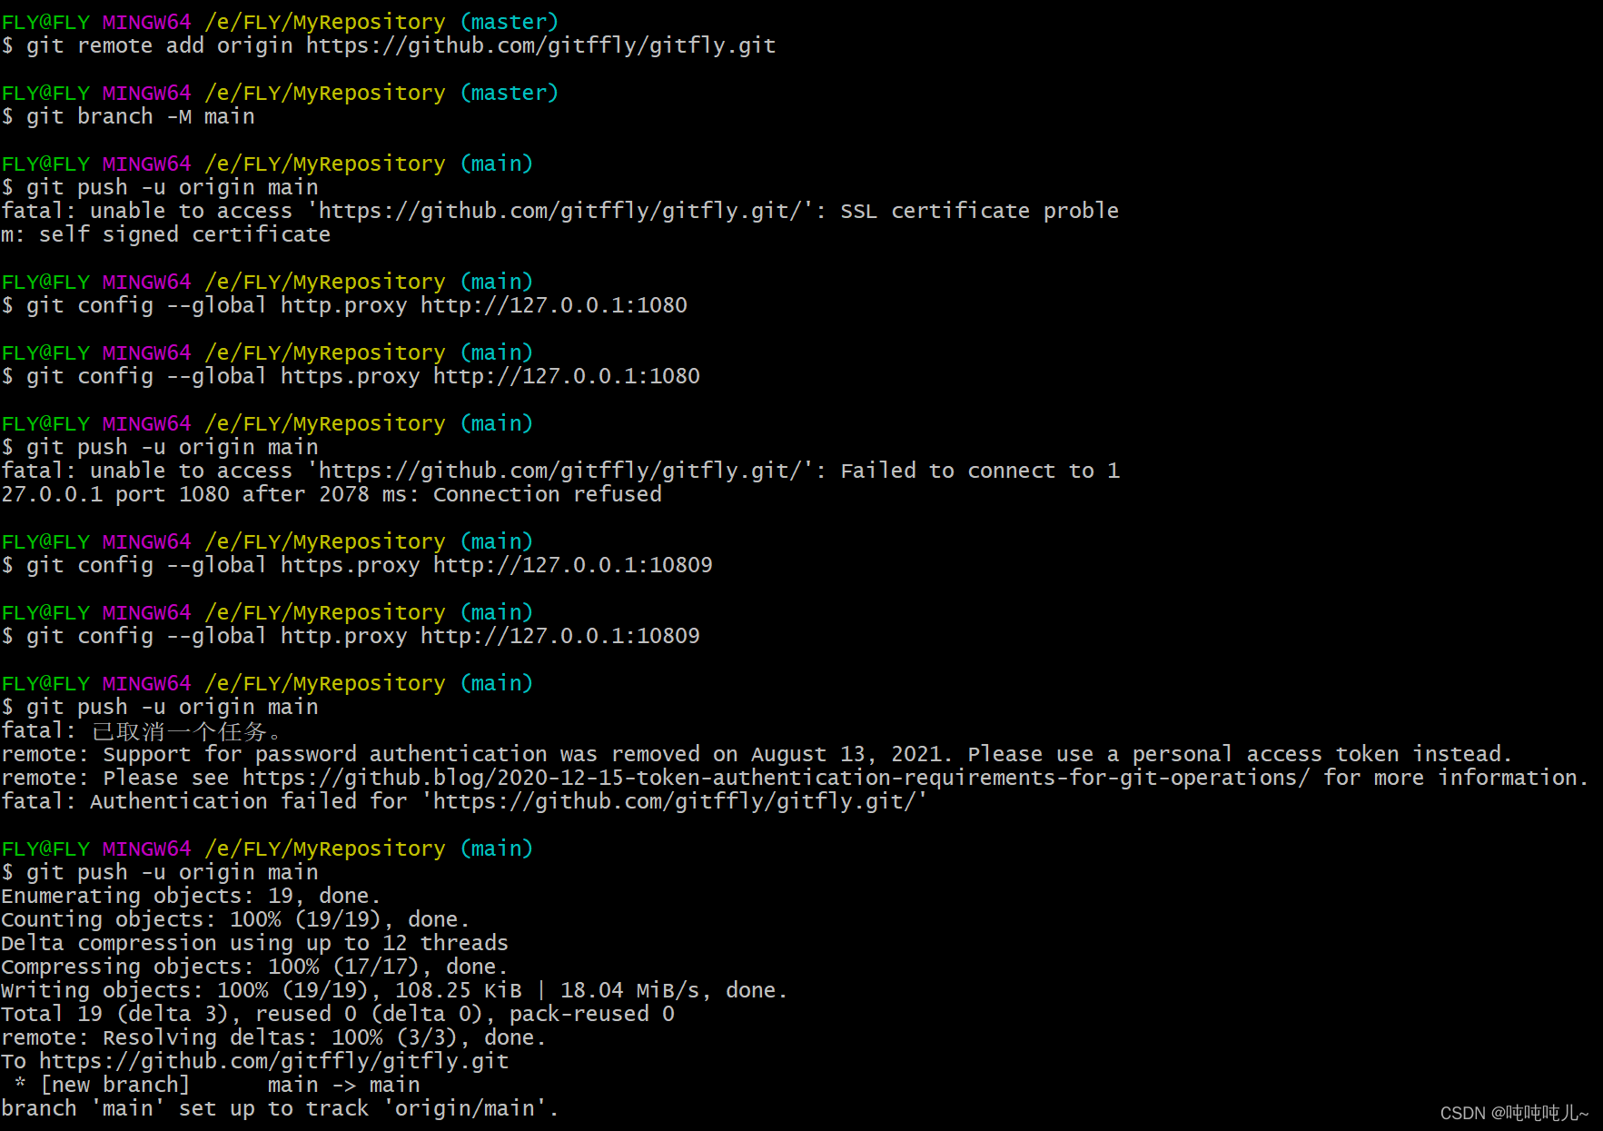The image size is (1603, 1131).
Task: Click 'Enumerating objects: 19, done.' line
Action: click(x=191, y=896)
